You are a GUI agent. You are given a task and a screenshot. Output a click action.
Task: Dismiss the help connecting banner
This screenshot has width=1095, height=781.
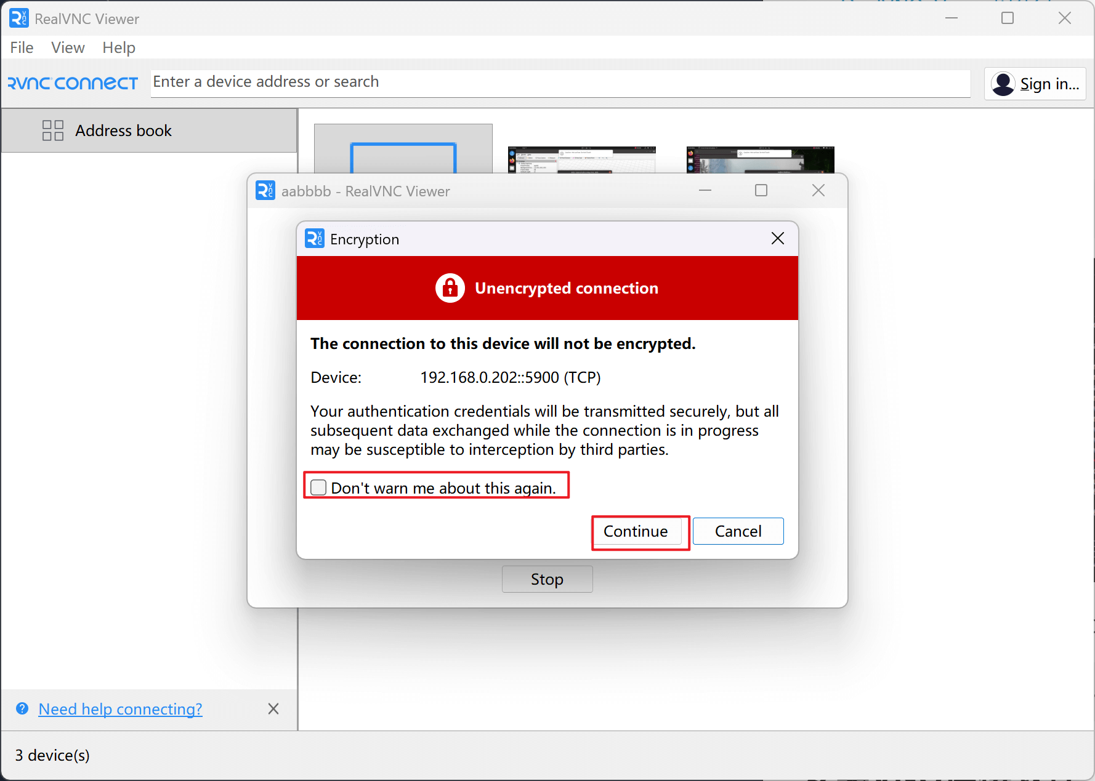coord(273,708)
